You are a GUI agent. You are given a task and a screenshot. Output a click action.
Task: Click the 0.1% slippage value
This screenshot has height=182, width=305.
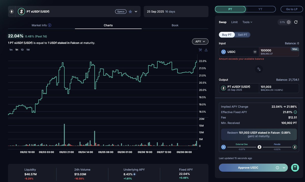coord(282,22)
